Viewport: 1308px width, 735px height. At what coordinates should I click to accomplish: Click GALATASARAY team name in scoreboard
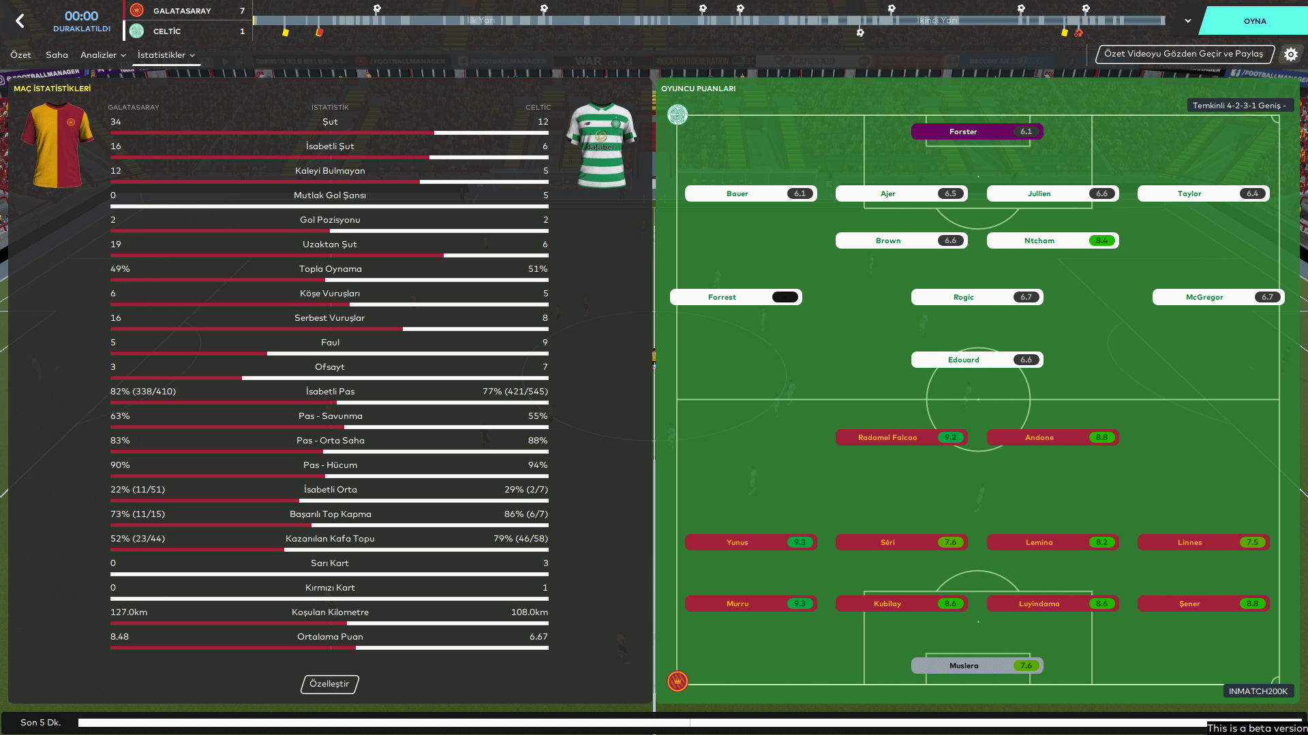coord(182,11)
